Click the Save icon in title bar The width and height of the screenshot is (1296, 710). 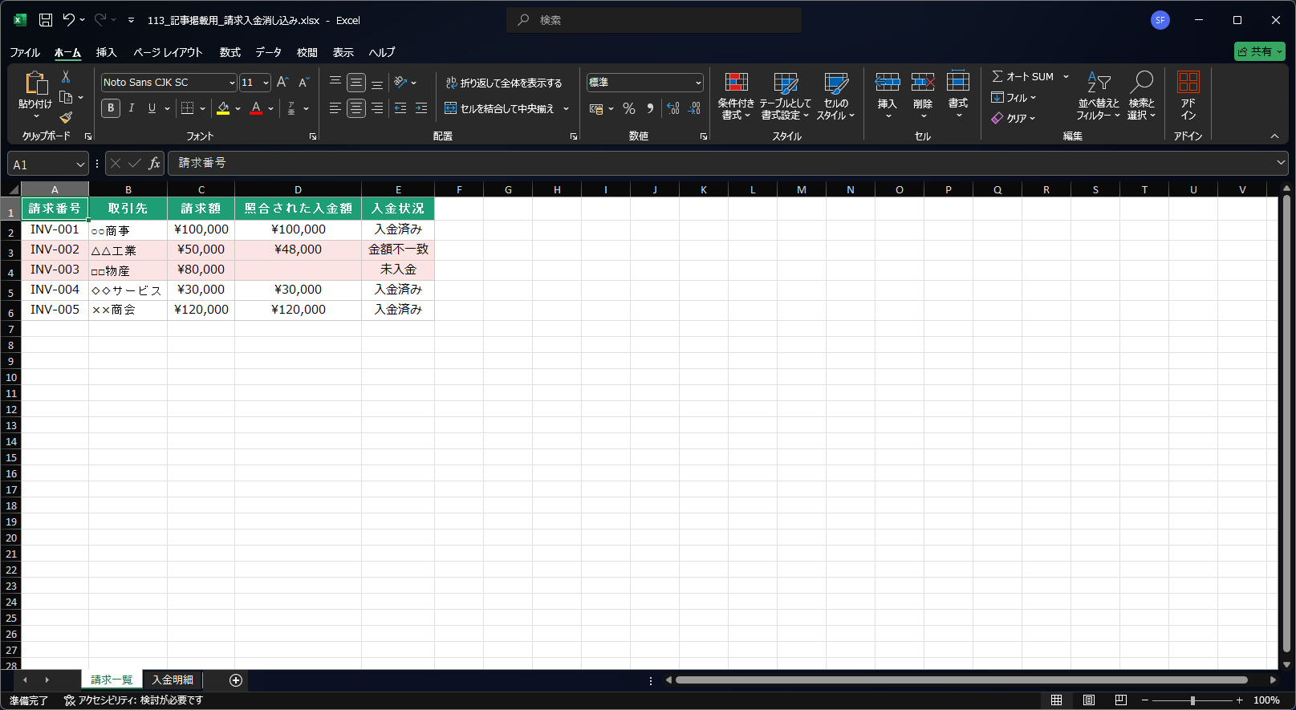[x=46, y=20]
